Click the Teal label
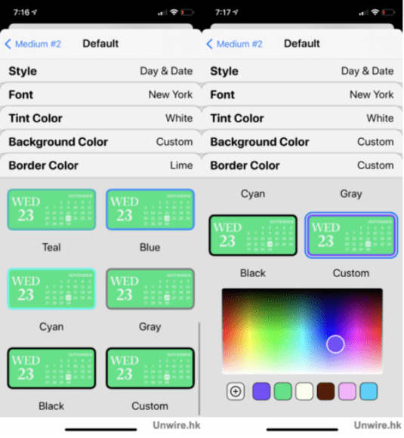 click(51, 247)
